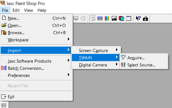Expand the Import submenu

(36, 50)
